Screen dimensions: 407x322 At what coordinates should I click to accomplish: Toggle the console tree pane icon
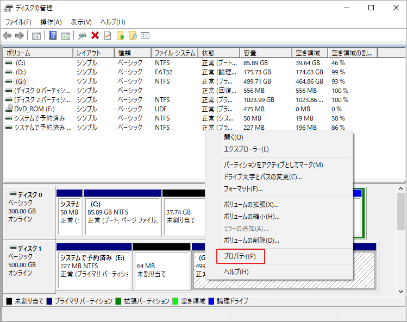point(36,36)
